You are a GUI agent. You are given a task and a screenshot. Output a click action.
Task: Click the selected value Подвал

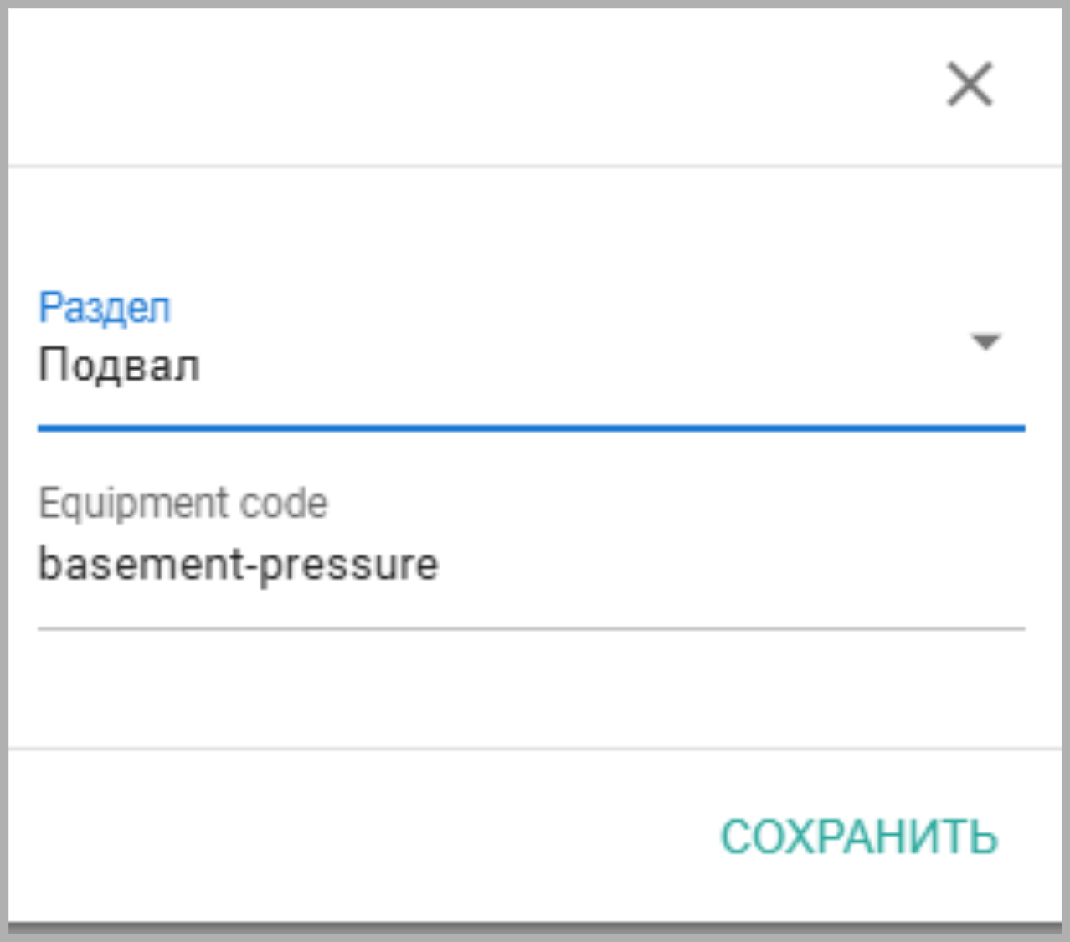point(120,366)
